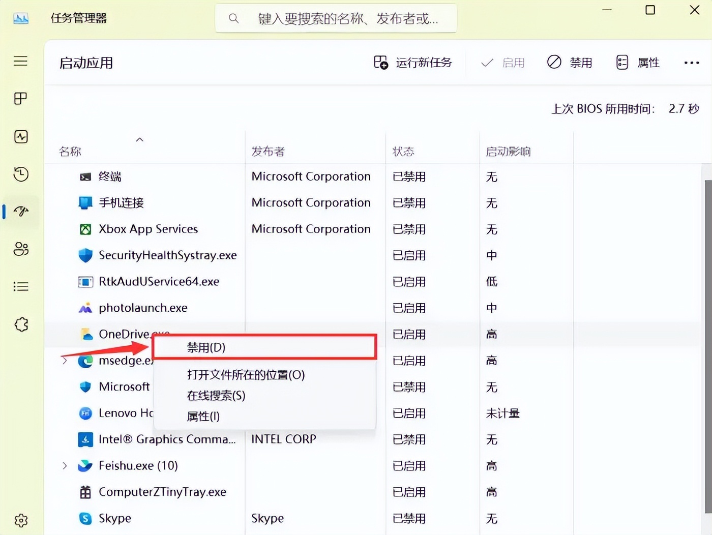The height and width of the screenshot is (535, 712).
Task: Switch to the Processes view in sidebar
Action: click(x=20, y=98)
